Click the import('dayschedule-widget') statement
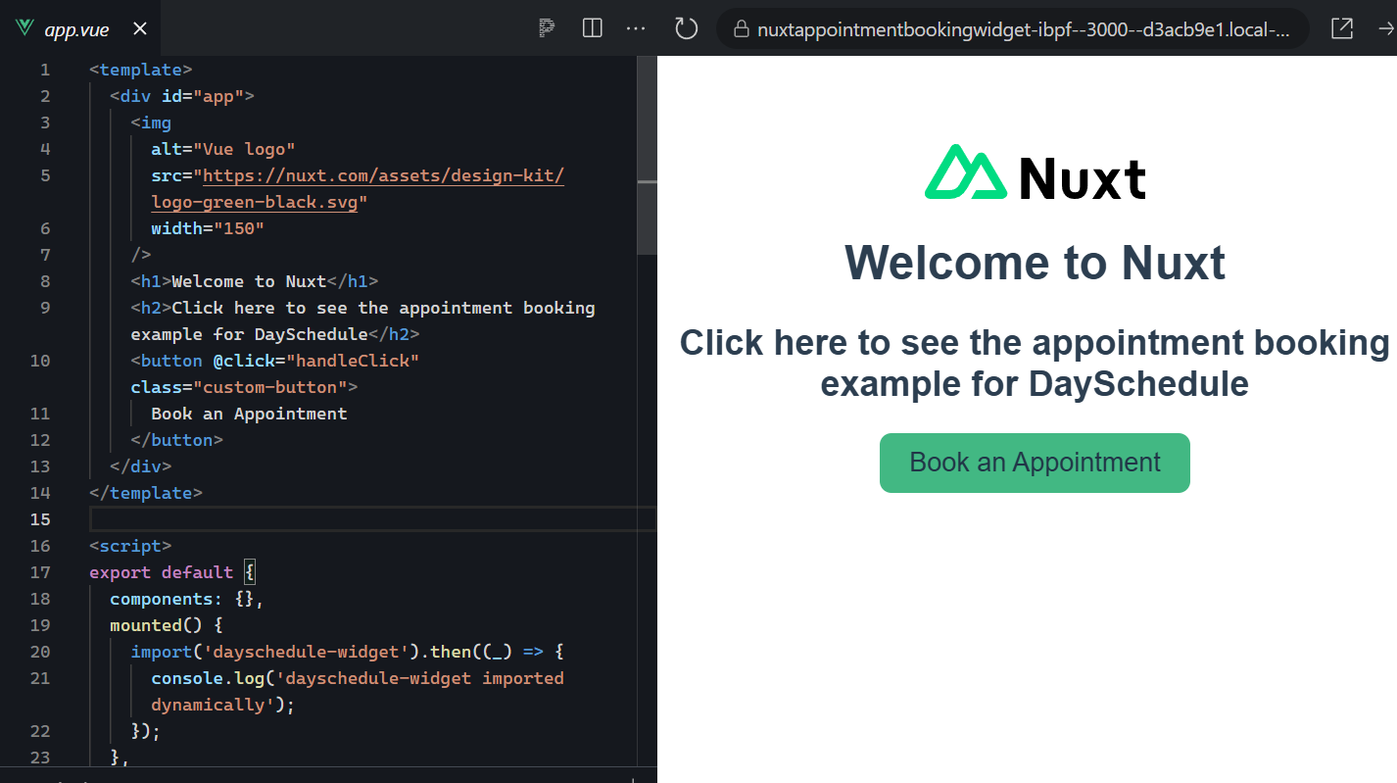The width and height of the screenshot is (1397, 783). click(348, 652)
